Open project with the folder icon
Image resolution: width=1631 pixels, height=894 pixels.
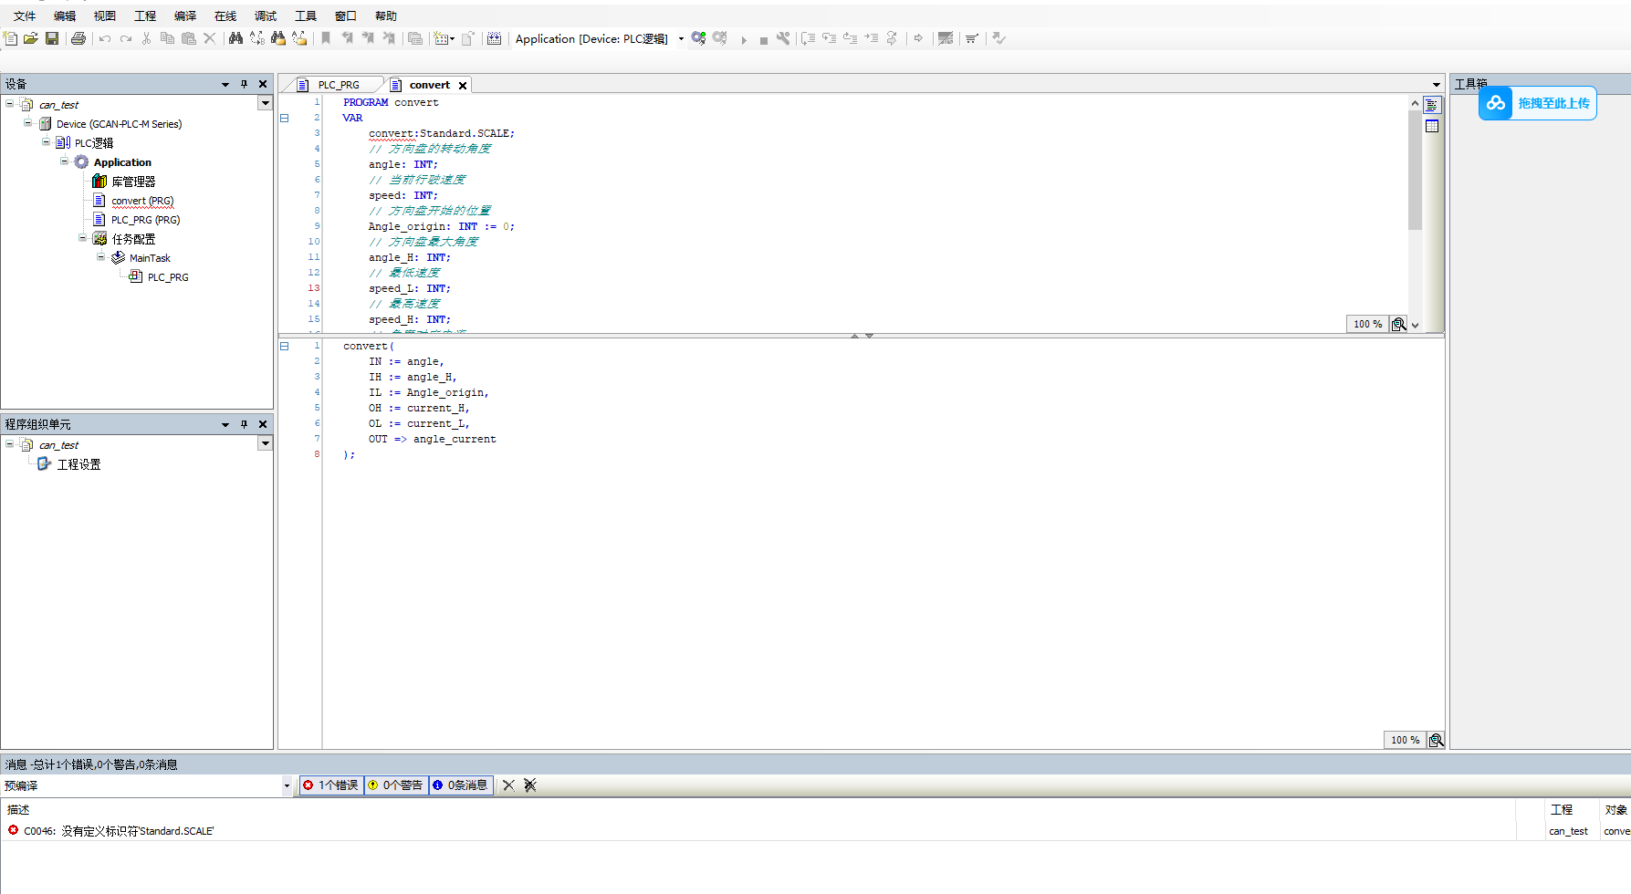(x=31, y=38)
